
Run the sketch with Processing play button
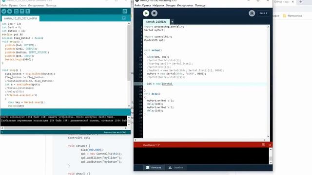(x=146, y=13)
